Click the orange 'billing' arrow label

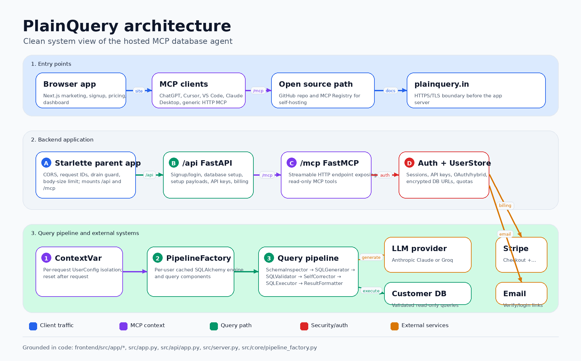tap(505, 205)
